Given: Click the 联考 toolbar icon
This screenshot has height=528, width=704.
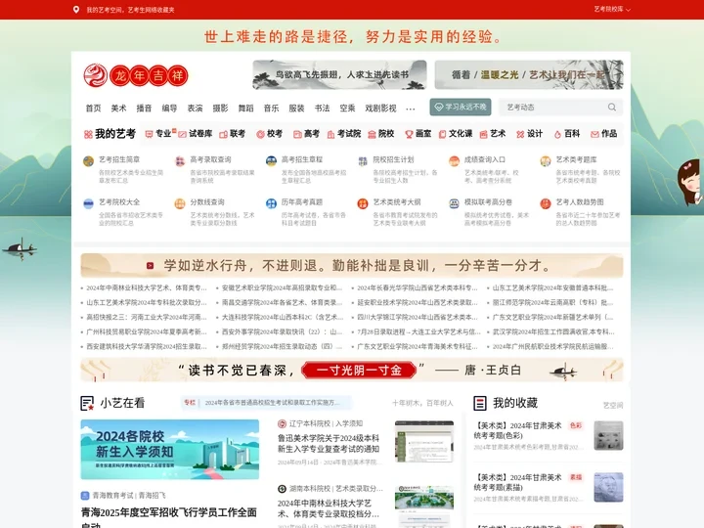Looking at the screenshot, I should (223, 134).
